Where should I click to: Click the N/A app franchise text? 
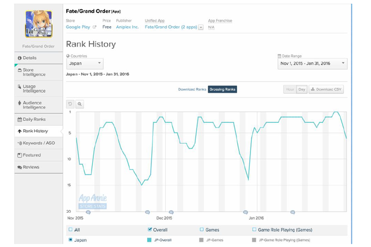[211, 27]
